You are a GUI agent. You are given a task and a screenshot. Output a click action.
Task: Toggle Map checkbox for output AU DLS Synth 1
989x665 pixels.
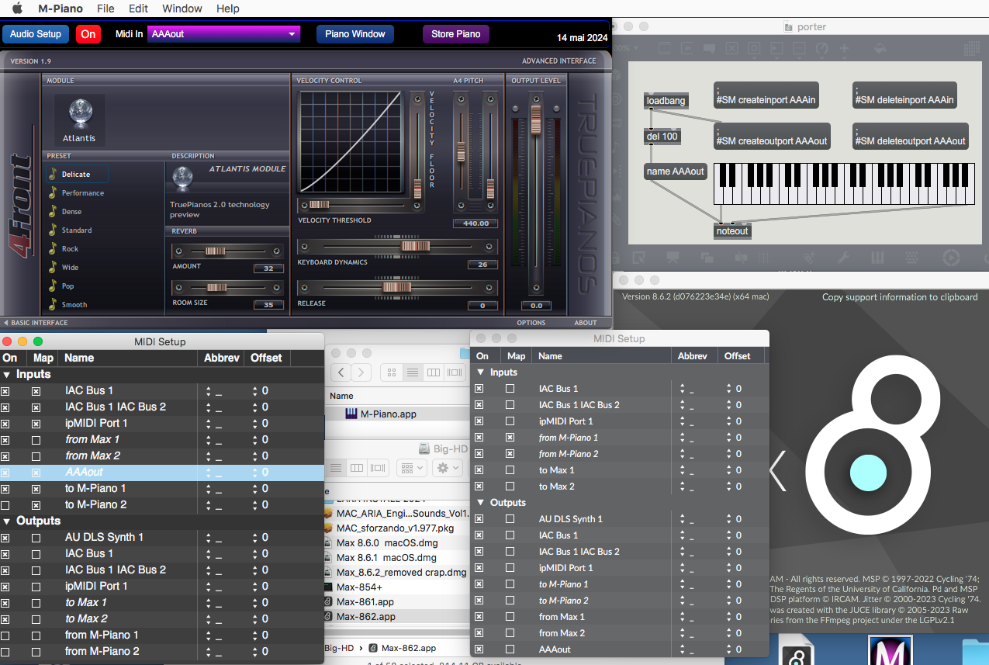(x=36, y=538)
